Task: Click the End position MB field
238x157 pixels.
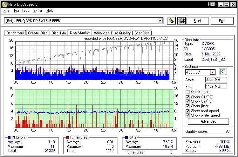Action: [x=216, y=86]
